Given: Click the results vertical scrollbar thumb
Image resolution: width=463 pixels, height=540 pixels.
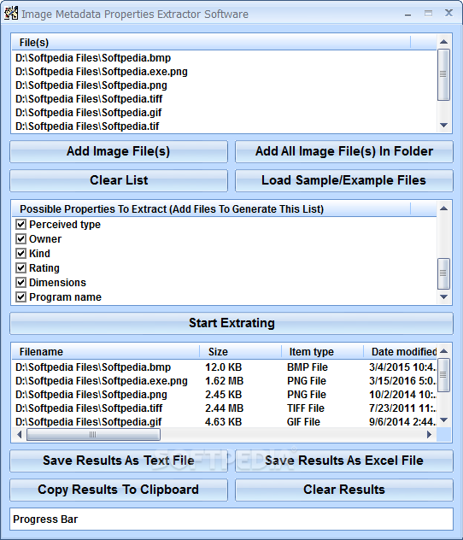Looking at the screenshot, I should point(443,375).
